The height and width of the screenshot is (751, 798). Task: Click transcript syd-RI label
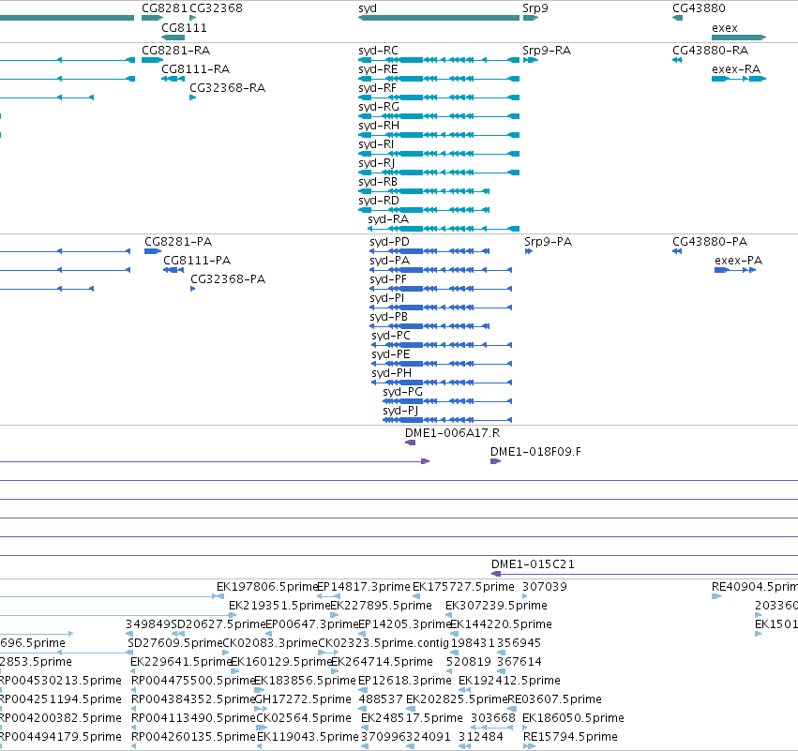click(x=376, y=144)
